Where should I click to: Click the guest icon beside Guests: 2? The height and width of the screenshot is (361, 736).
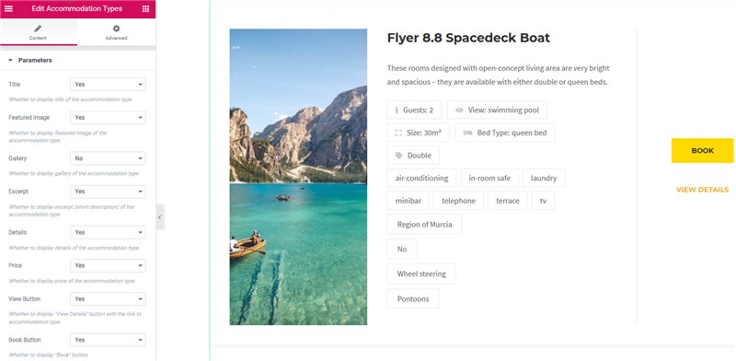397,110
